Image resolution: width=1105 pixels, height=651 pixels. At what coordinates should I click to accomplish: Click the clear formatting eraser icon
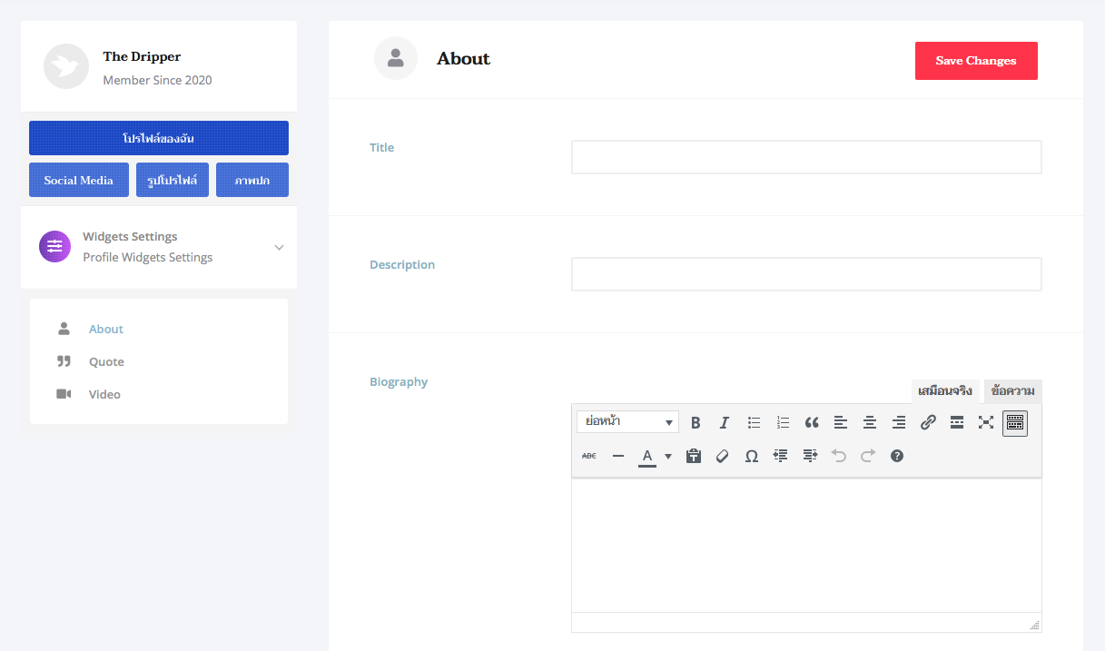[x=723, y=456]
